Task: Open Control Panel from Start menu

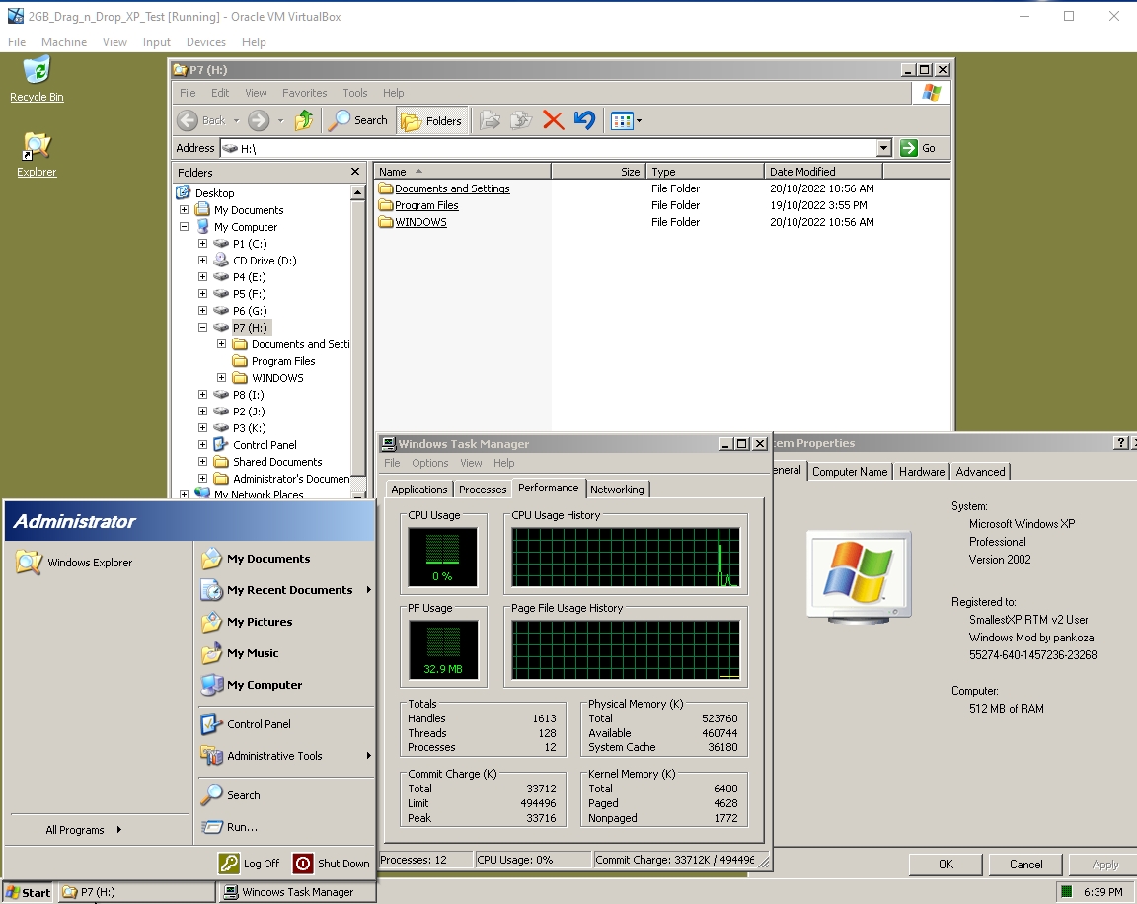Action: tap(286, 724)
